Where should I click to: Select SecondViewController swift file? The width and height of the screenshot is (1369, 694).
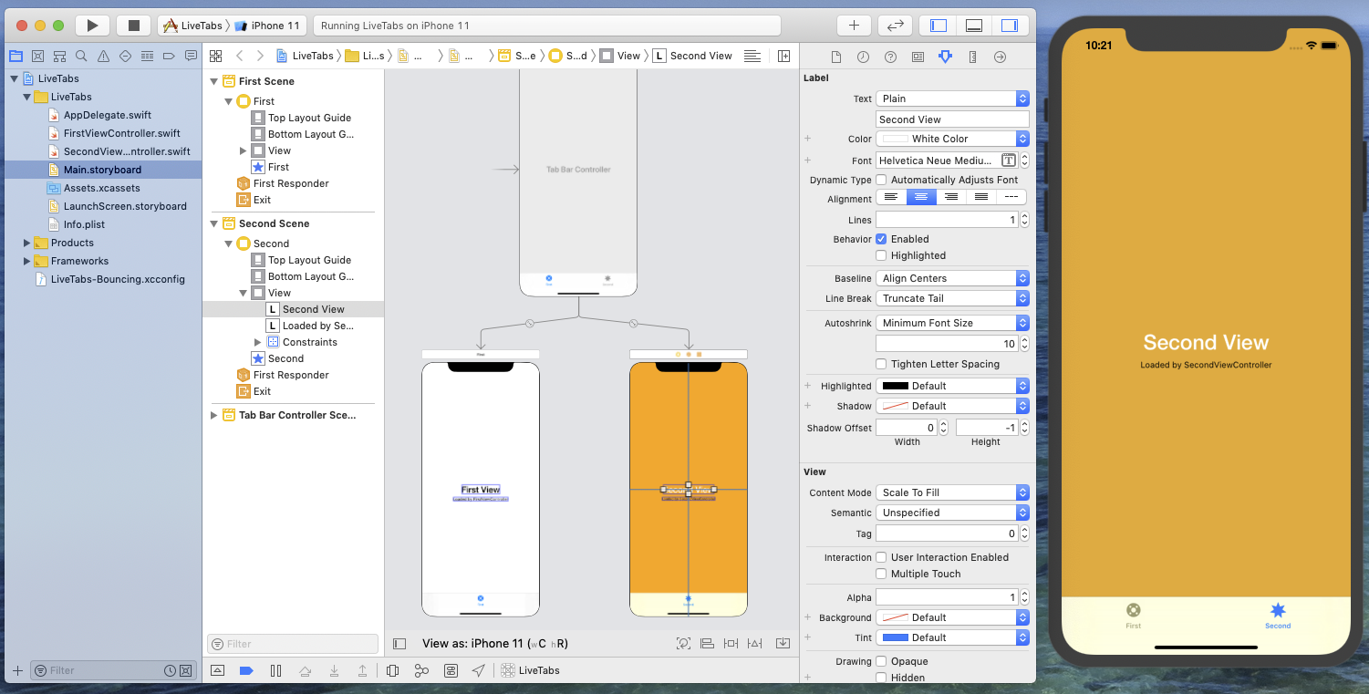point(127,151)
